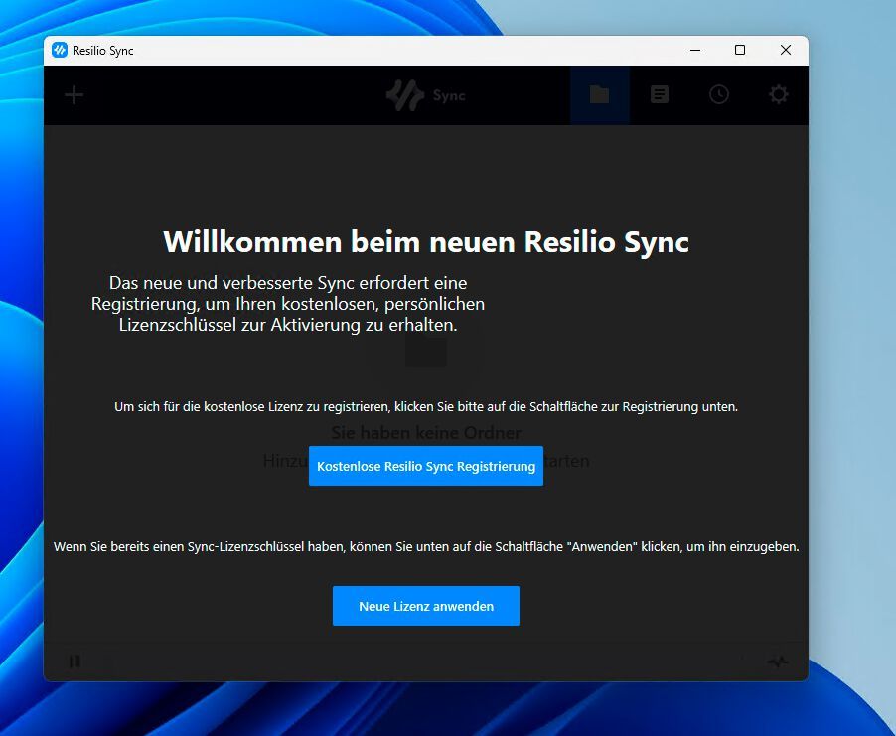Click the Resilio Sync title bar icon
This screenshot has height=736, width=896.
[x=60, y=50]
